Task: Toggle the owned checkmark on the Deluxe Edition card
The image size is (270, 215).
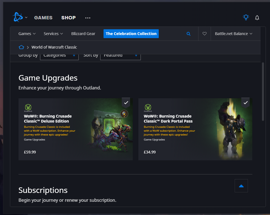Action: click(126, 103)
